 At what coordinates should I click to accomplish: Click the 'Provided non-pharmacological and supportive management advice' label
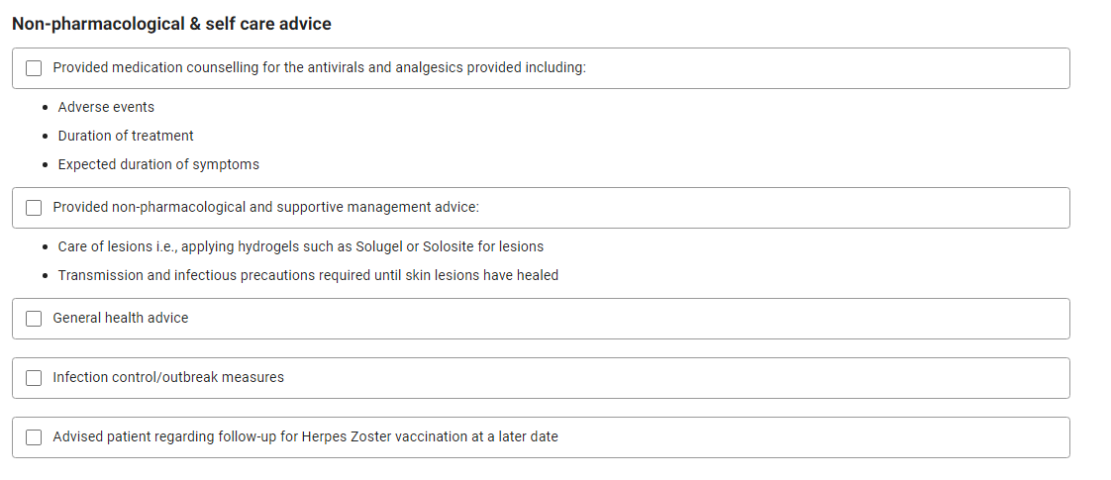point(265,208)
